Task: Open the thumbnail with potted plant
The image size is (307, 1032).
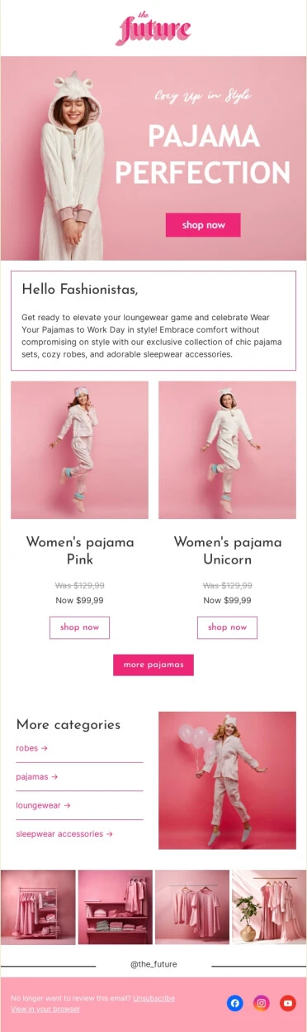Action: pos(269,907)
